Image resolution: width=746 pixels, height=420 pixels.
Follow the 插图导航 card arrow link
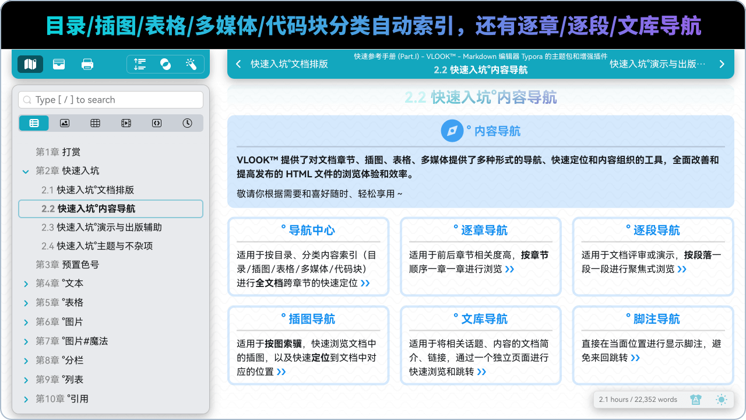click(x=281, y=372)
